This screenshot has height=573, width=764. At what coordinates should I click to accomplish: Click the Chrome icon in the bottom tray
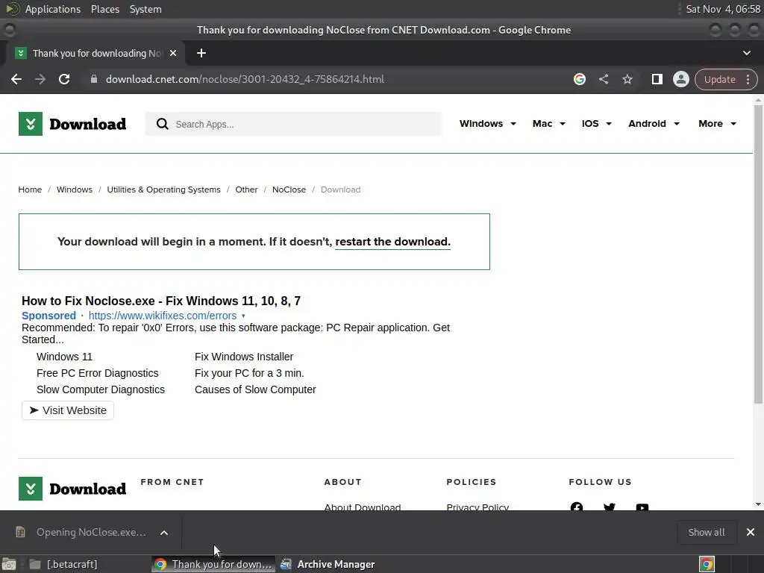pos(707,564)
